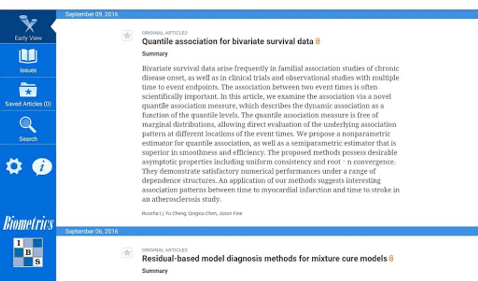Open article "Residual-based model diagnosis methods"
Viewport: 478px width, 281px height.
click(264, 259)
